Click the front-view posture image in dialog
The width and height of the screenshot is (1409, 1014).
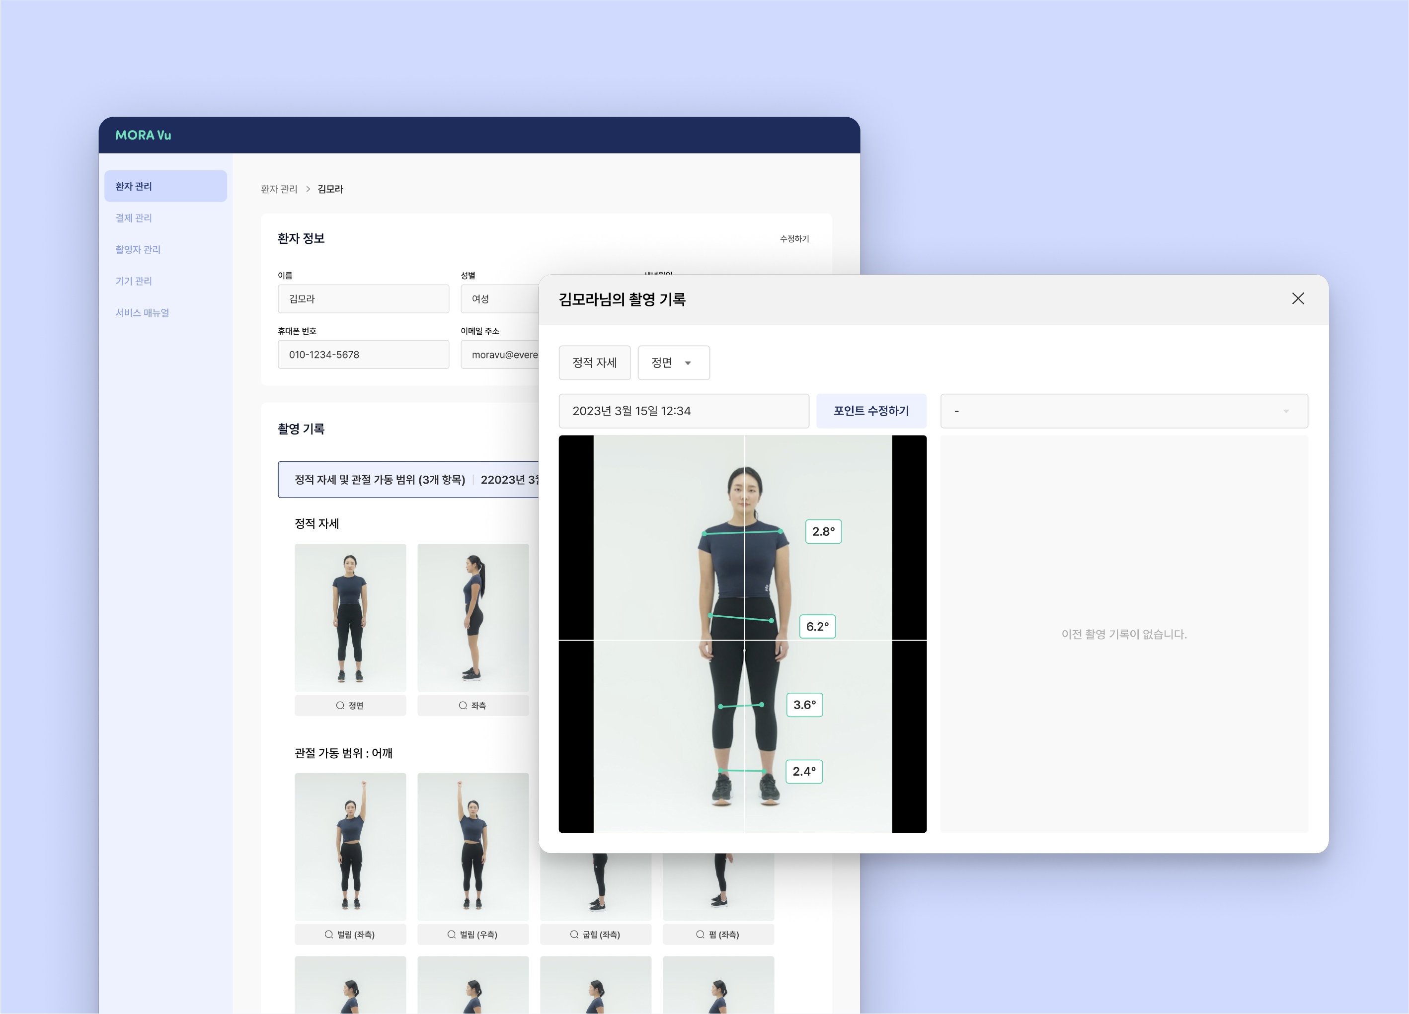click(x=742, y=634)
